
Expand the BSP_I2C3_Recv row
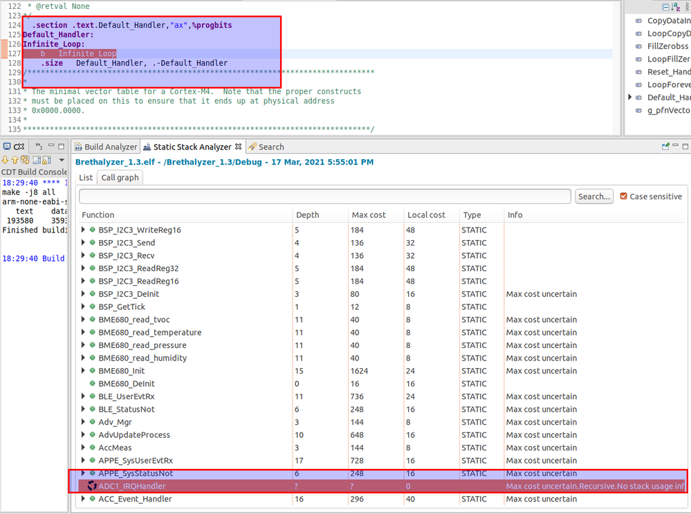pos(83,255)
